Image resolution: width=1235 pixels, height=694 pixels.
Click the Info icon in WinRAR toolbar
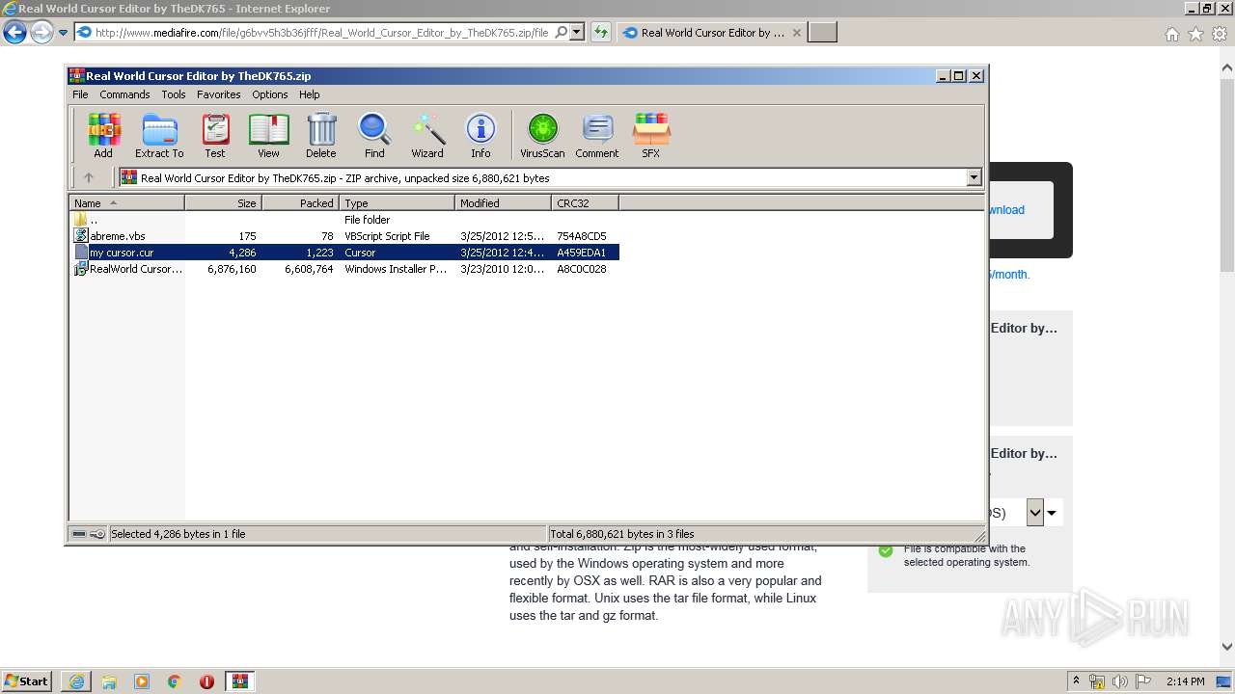pos(480,135)
